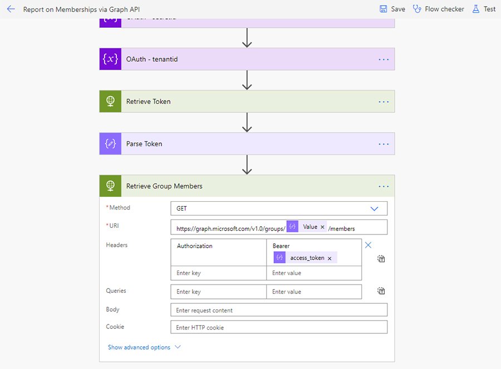Click the Body request content field
The height and width of the screenshot is (369, 501).
tap(278, 310)
